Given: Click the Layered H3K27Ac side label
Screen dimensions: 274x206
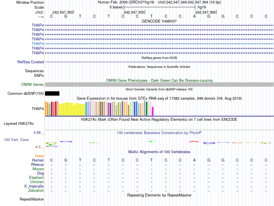Looking at the screenshot, I should click(x=19, y=124).
